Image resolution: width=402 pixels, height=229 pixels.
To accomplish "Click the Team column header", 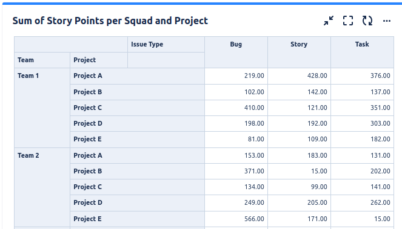I will [x=42, y=60].
